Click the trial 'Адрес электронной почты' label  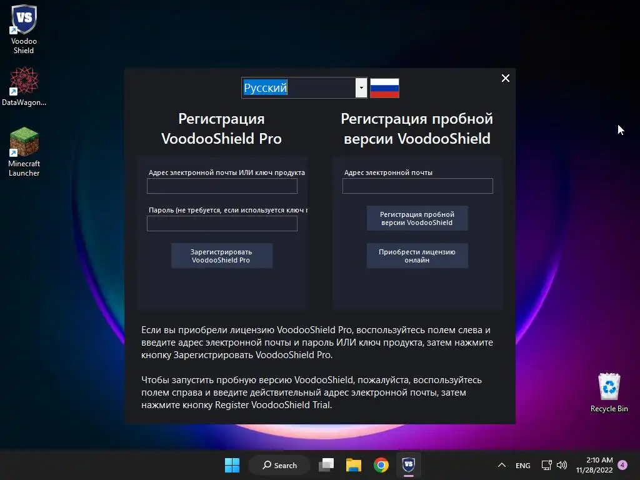(388, 172)
